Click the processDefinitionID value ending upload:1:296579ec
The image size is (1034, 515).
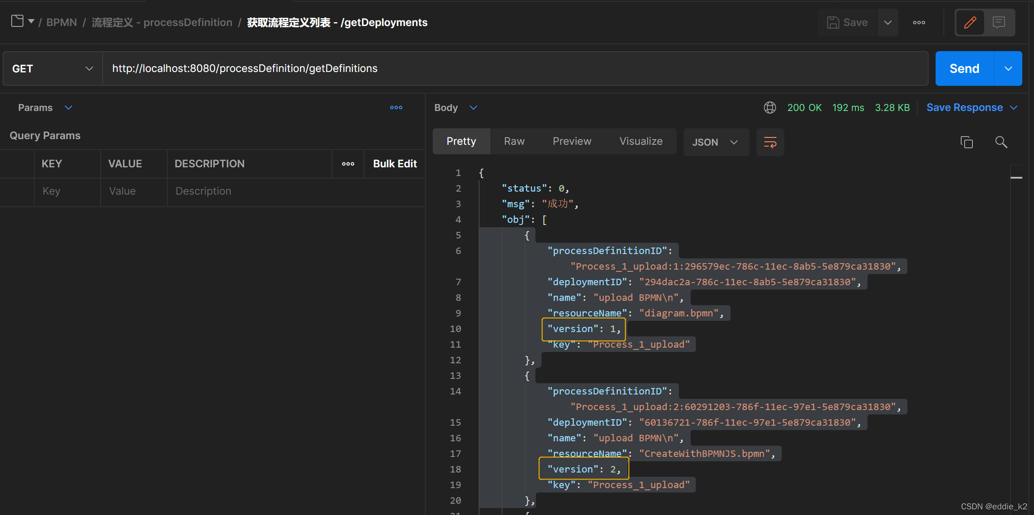pyautogui.click(x=733, y=267)
